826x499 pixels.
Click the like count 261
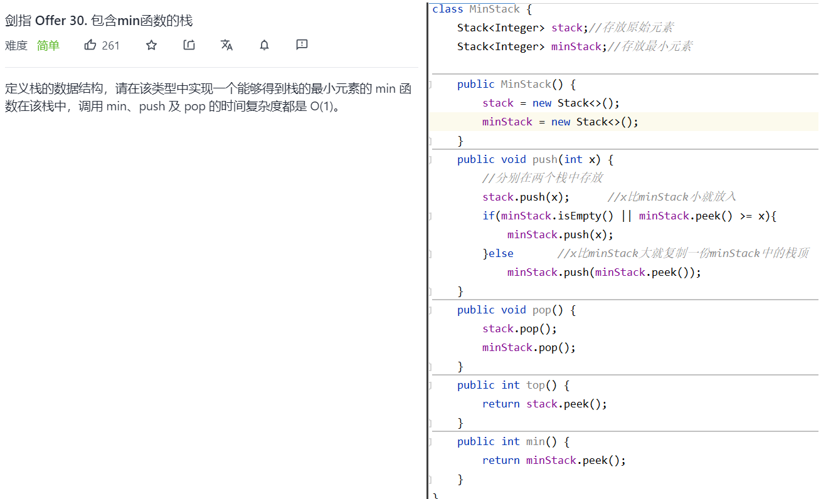click(110, 45)
